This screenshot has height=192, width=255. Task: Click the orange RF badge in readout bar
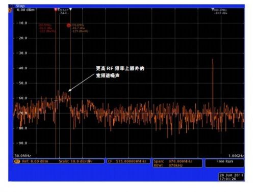click(x=17, y=161)
